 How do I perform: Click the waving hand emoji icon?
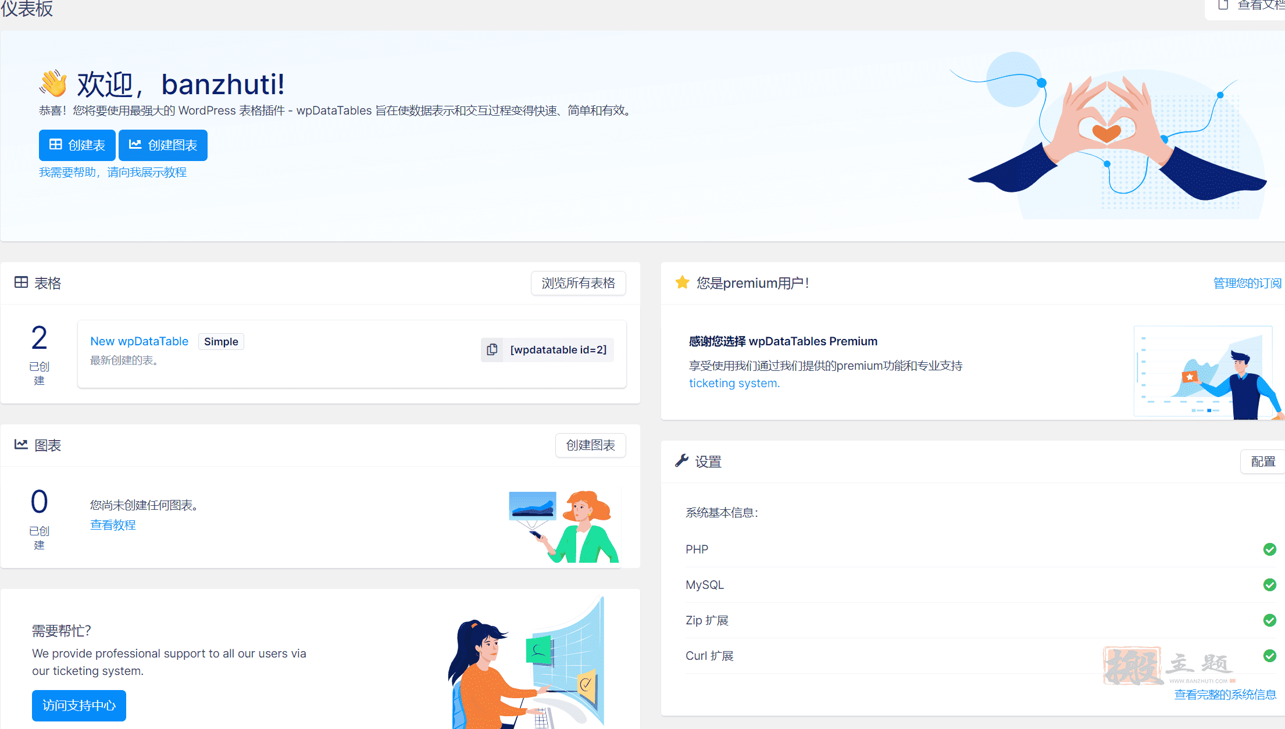(x=53, y=83)
